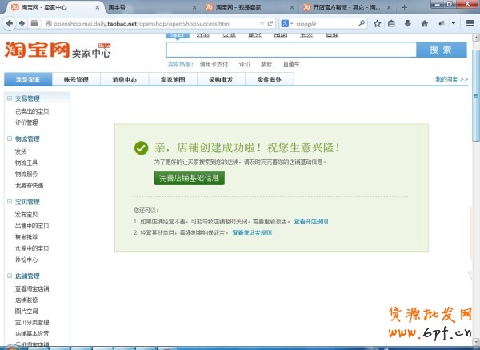The width and height of the screenshot is (480, 350).
Task: Switch to the 账号管理 tab
Action: tap(76, 79)
